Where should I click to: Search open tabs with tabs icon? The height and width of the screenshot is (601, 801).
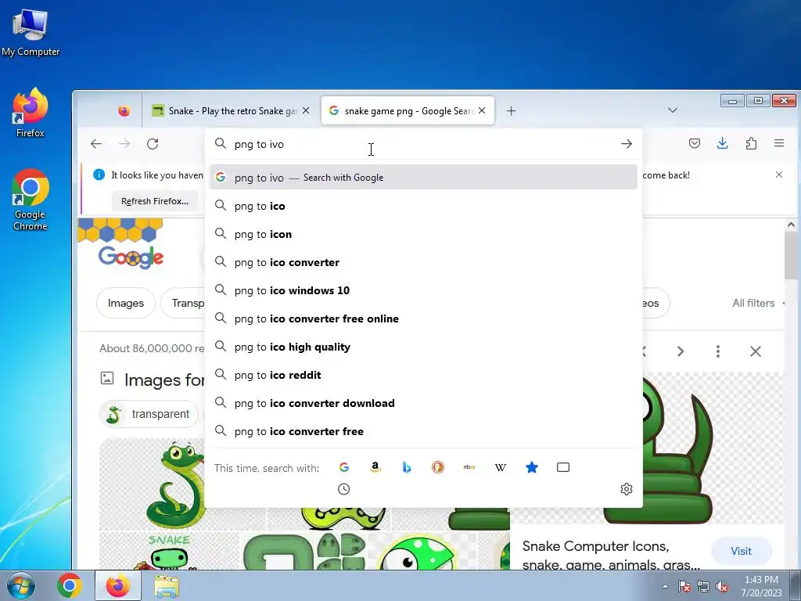[x=563, y=467]
